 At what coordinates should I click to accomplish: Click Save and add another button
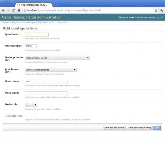115,128
